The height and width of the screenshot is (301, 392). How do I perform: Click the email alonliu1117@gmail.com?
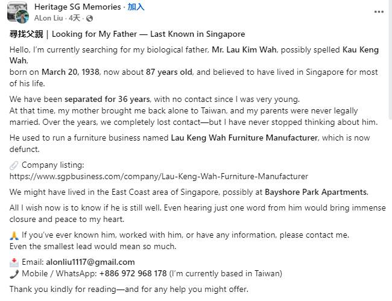click(x=90, y=262)
